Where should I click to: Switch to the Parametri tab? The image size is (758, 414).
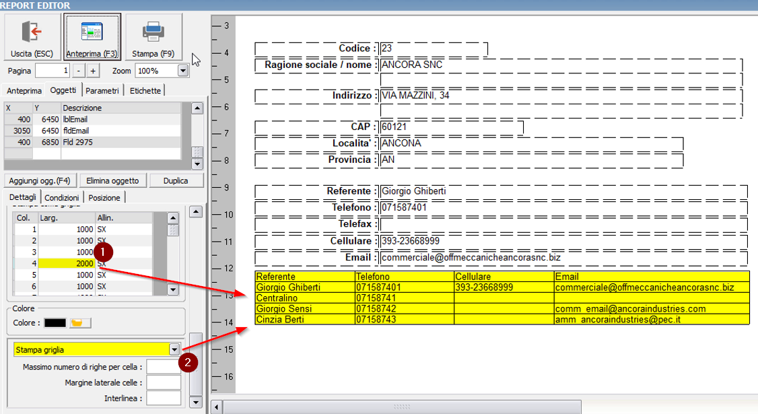tap(103, 90)
